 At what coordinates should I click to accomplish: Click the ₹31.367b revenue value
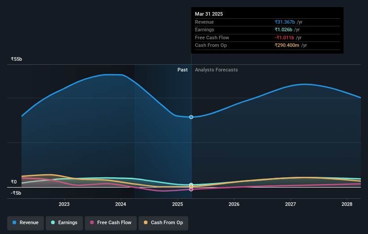pyautogui.click(x=285, y=22)
